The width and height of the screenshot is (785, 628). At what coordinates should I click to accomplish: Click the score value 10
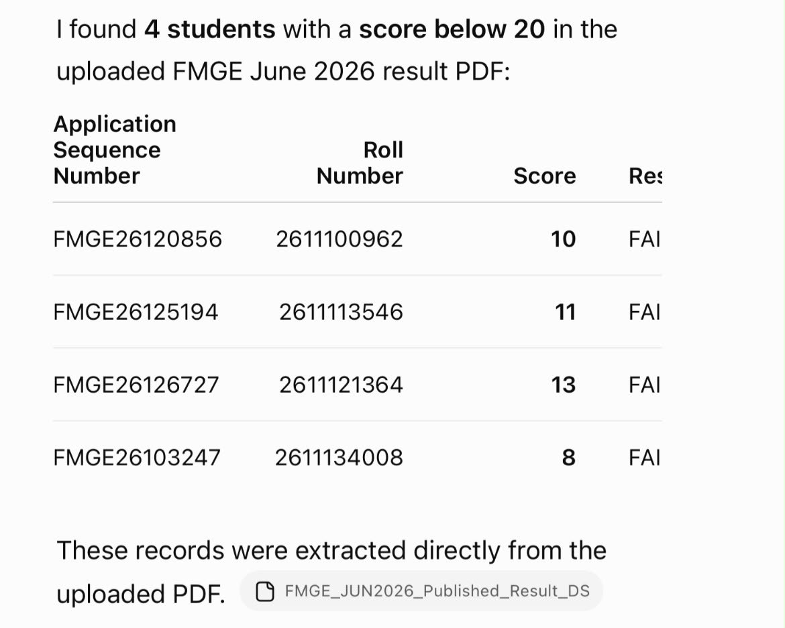point(563,239)
